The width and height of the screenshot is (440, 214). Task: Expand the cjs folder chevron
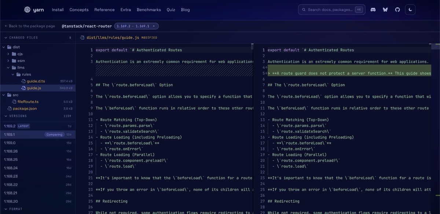point(9,54)
